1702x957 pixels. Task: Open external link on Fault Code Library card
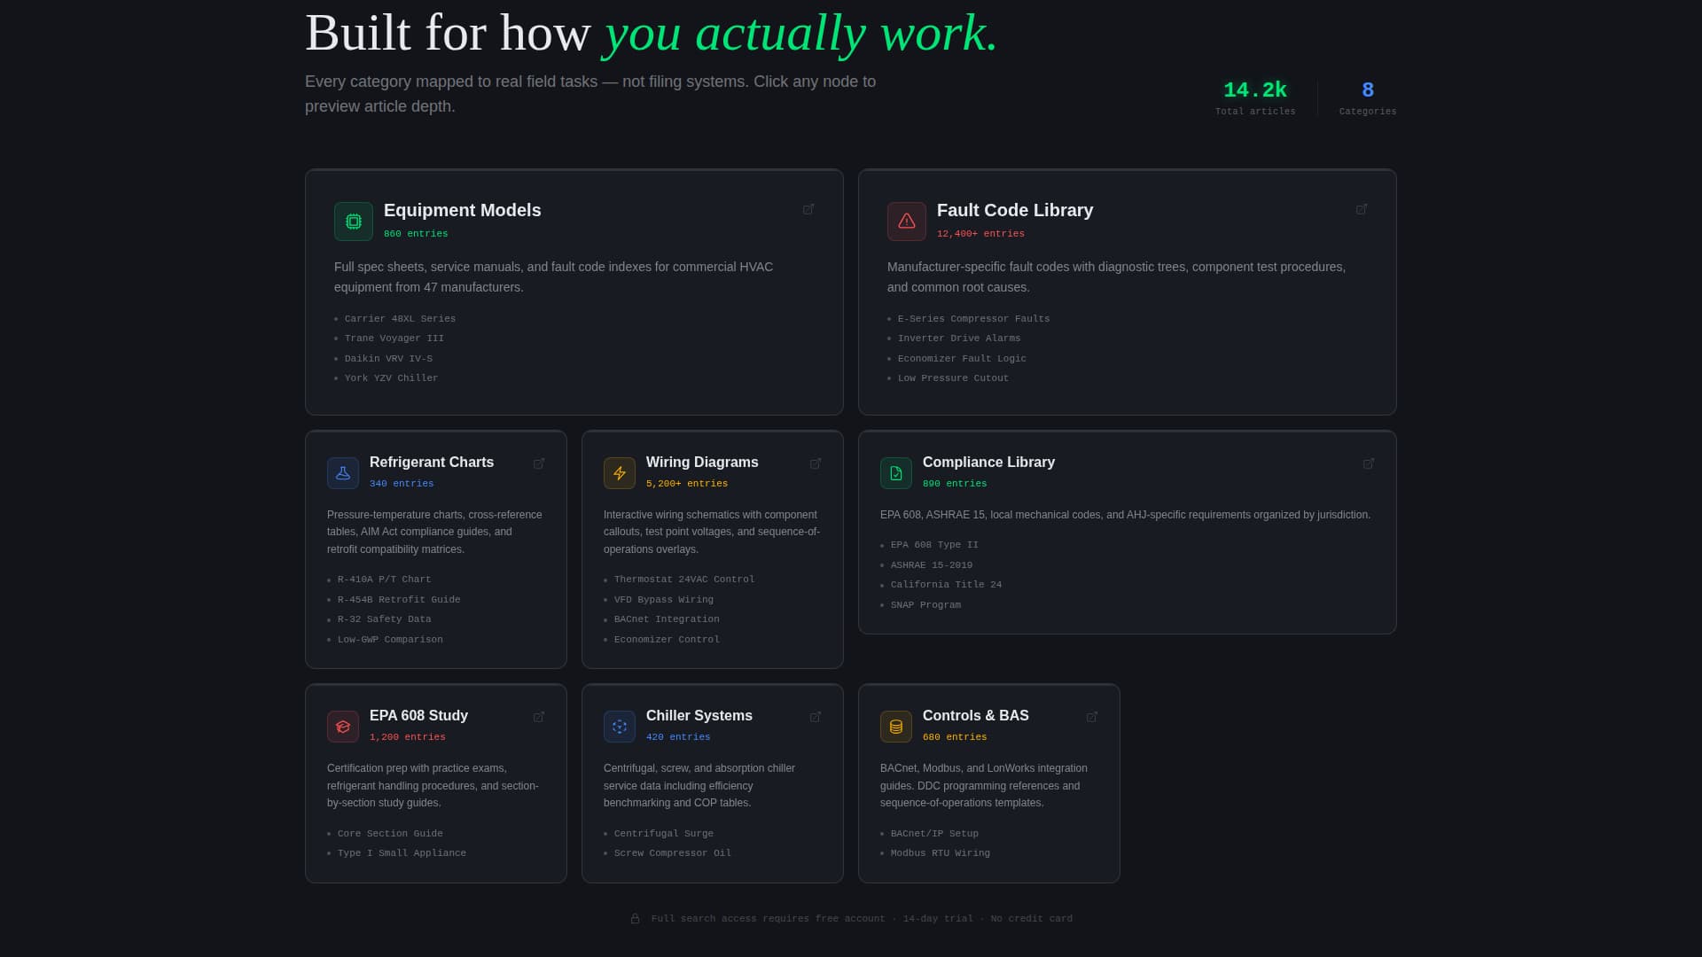[1362, 209]
